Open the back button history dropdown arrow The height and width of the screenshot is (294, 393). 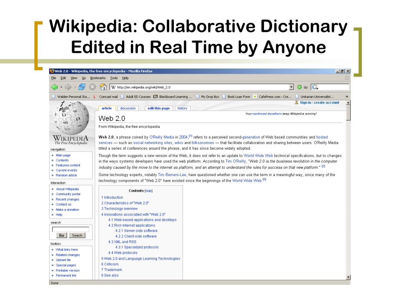point(61,87)
